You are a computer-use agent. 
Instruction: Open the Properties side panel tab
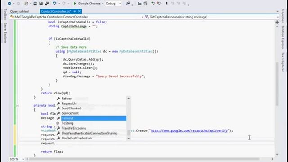click(x=283, y=15)
